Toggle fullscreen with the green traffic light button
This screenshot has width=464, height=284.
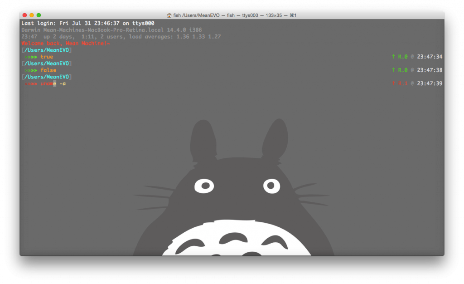pyautogui.click(x=39, y=15)
